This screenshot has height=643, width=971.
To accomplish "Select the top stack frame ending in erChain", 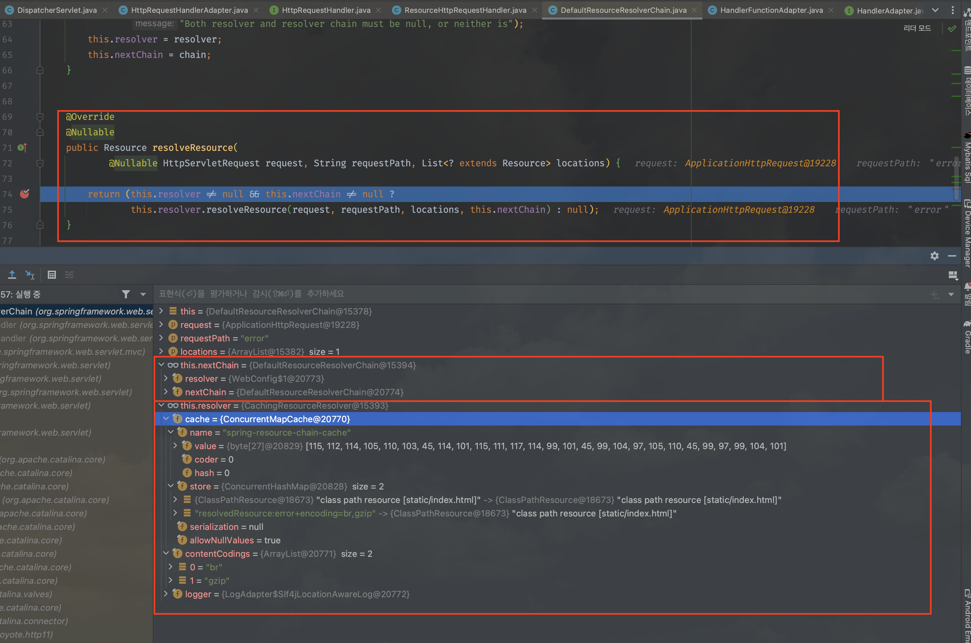I will [76, 311].
